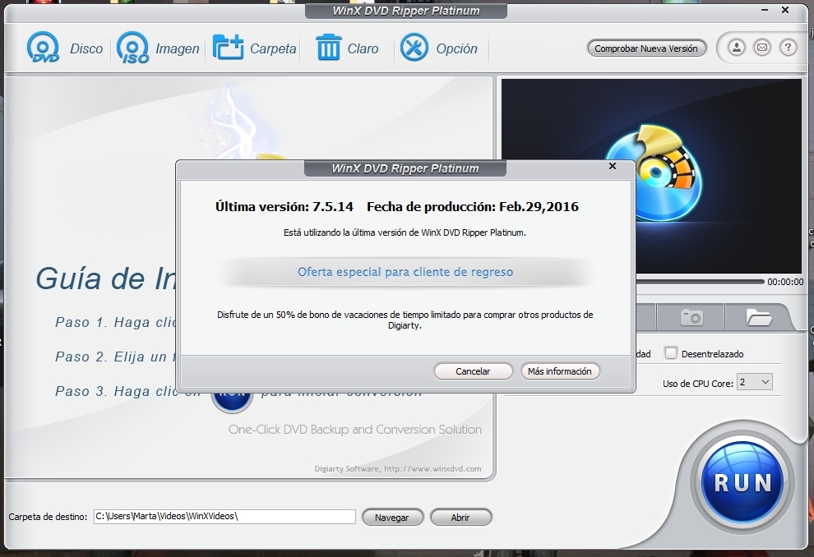Add a DVD folder with Carpeta

click(228, 48)
